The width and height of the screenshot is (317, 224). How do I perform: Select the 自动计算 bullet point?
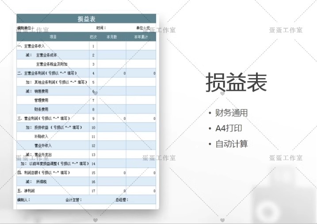click(232, 144)
